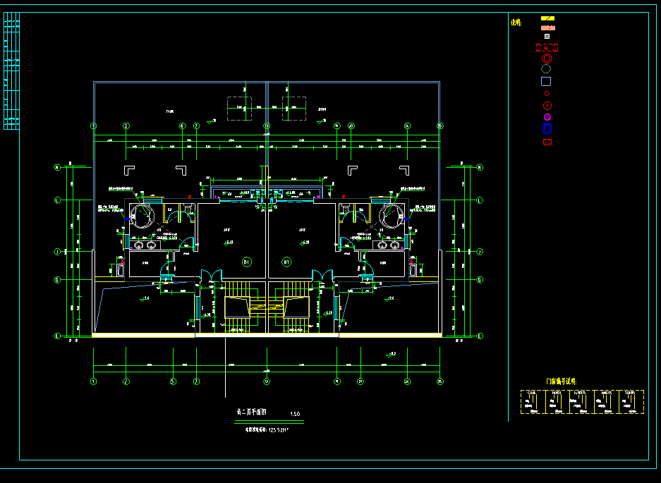Select the red dashed rectangle legend symbol
The width and height of the screenshot is (661, 483).
pos(547,48)
